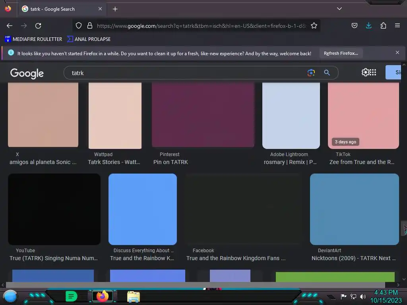The height and width of the screenshot is (305, 407).
Task: Go to Google home via logo
Action: 27,73
